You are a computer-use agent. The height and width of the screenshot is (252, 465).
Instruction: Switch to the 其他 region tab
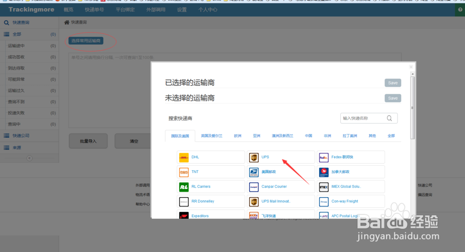(x=372, y=136)
